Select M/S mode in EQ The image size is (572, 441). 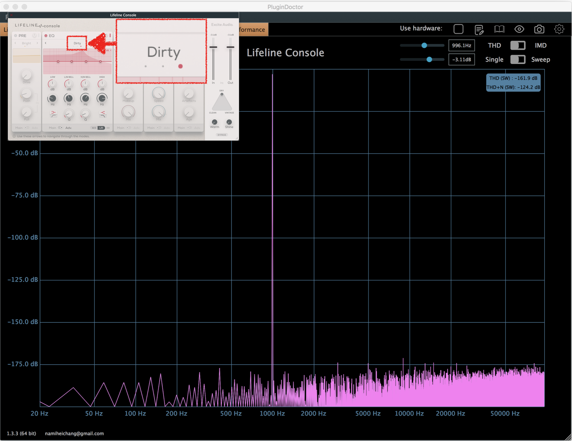94,128
